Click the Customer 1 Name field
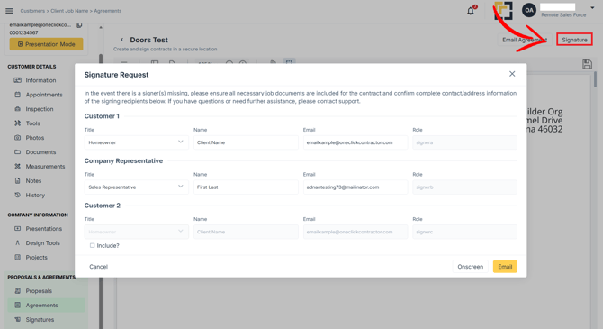 246,142
